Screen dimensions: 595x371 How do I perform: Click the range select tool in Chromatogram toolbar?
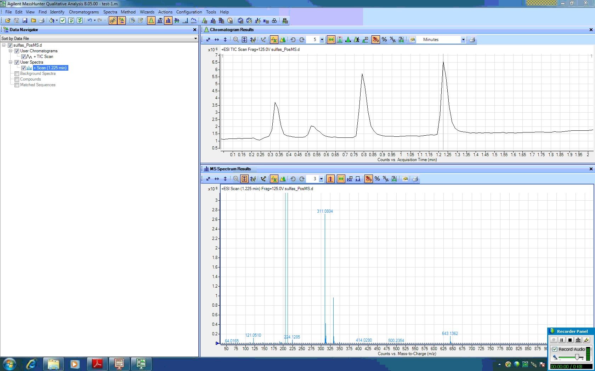[331, 40]
